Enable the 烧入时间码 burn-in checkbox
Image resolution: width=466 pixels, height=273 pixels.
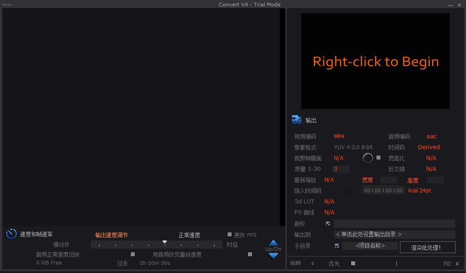pyautogui.click(x=348, y=190)
